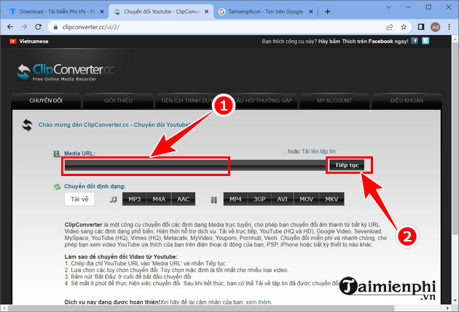Open the Chrome profile avatar
459x312 pixels.
click(x=434, y=28)
